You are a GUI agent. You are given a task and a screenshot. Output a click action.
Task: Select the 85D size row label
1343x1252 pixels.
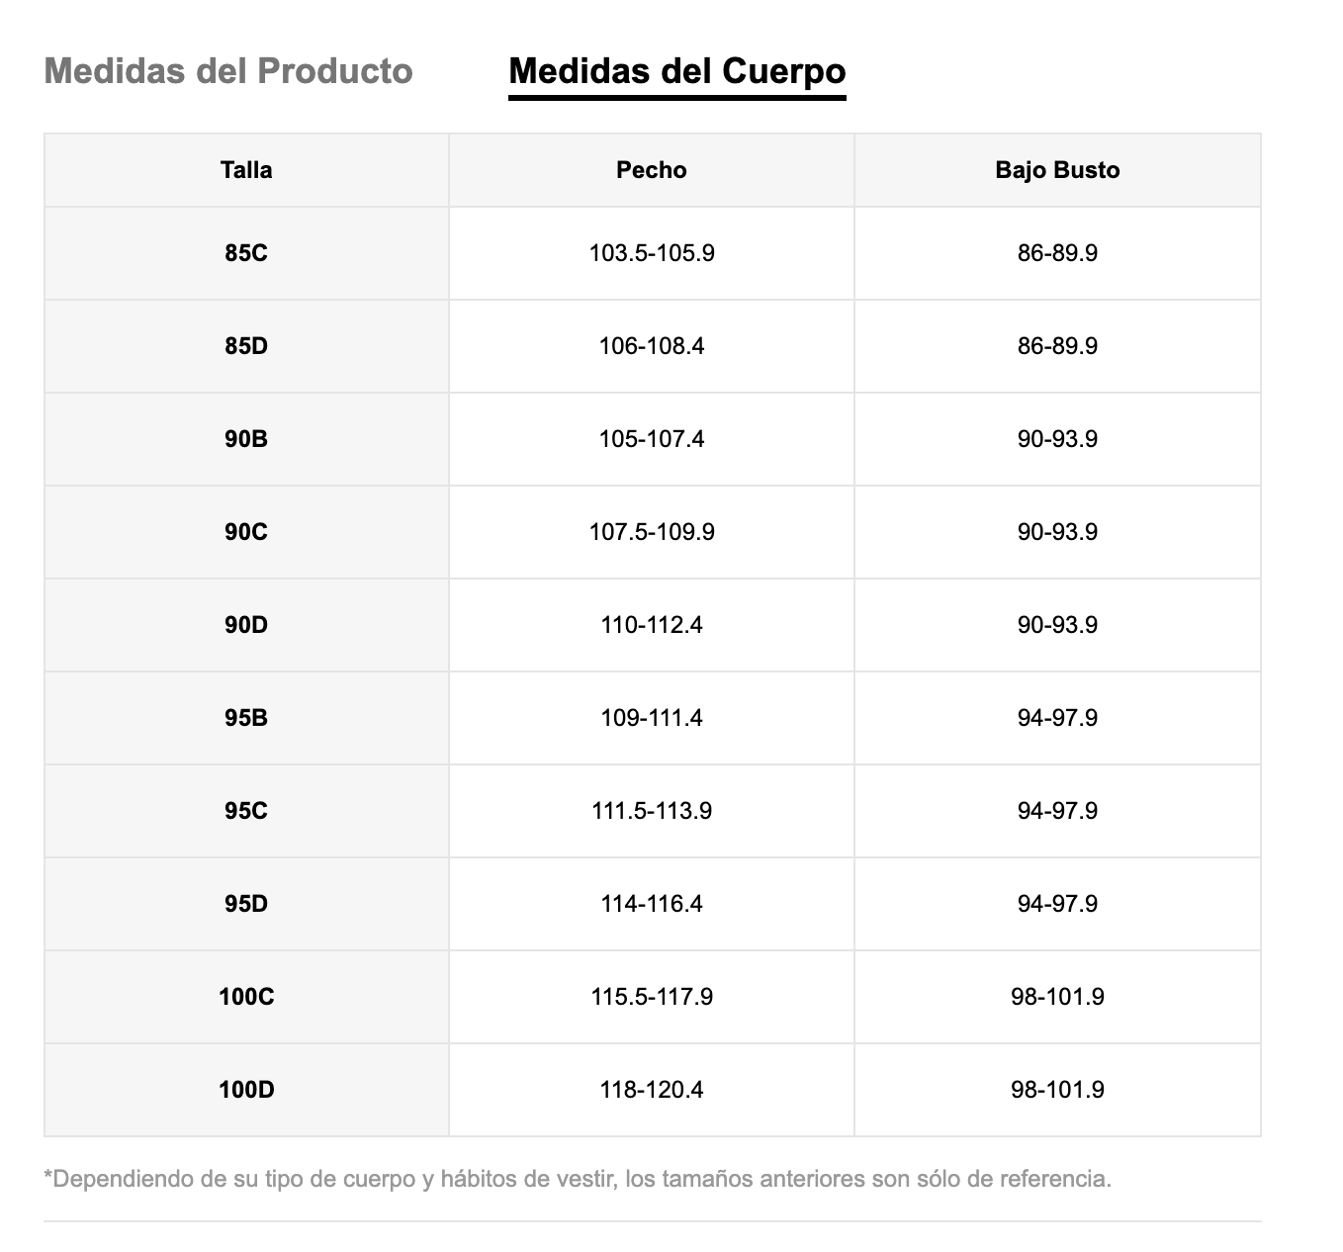(x=246, y=346)
